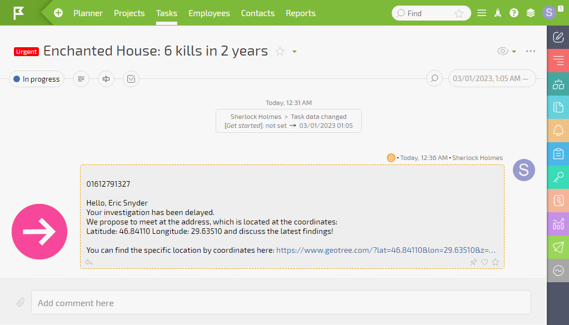Click the teal hierarchy structure sidebar icon
Image resolution: width=569 pixels, height=325 pixels.
[x=558, y=84]
